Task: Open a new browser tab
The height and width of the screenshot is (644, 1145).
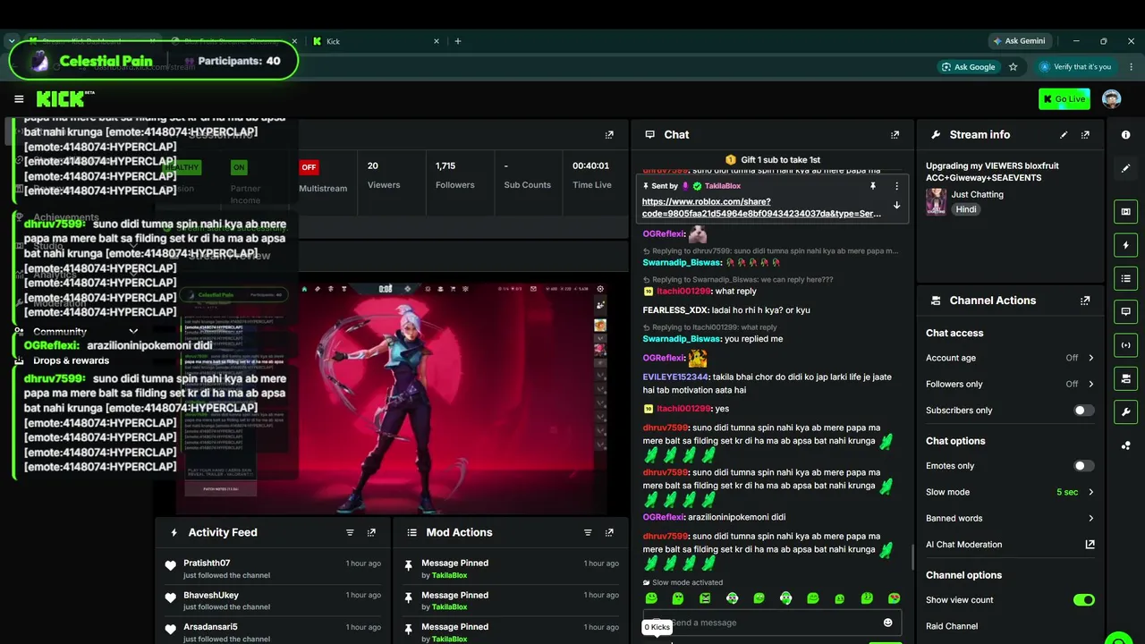Action: [x=458, y=41]
